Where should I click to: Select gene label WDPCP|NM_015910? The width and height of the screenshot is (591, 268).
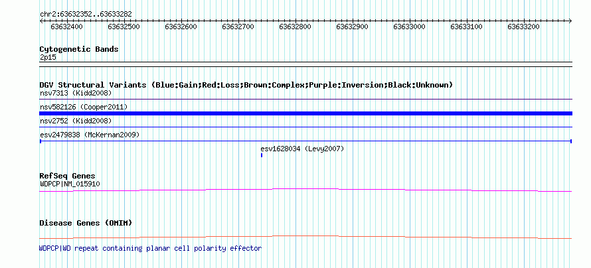(70, 184)
